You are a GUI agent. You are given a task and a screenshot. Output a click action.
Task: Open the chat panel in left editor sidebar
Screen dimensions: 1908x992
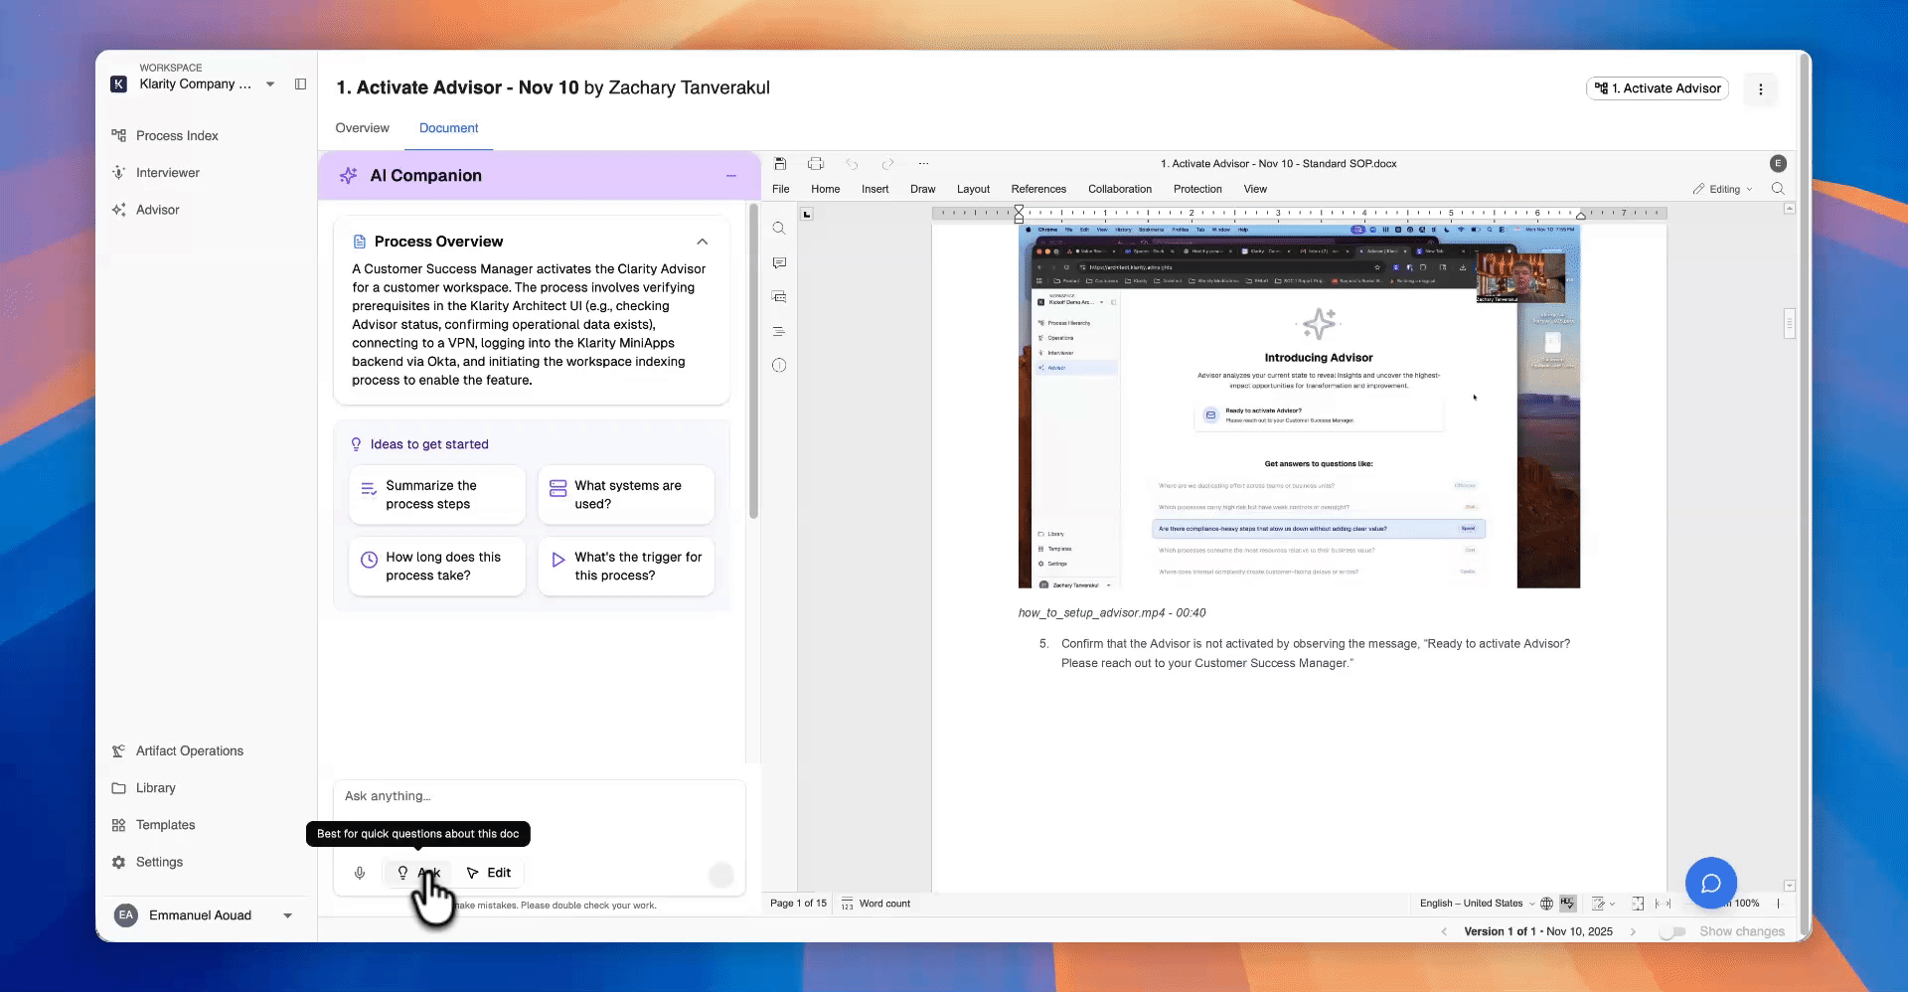tap(779, 297)
